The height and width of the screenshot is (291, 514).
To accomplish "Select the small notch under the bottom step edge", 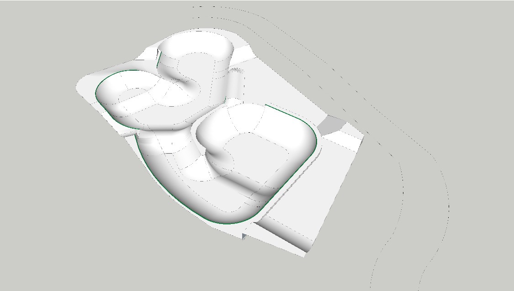I will 244,236.
